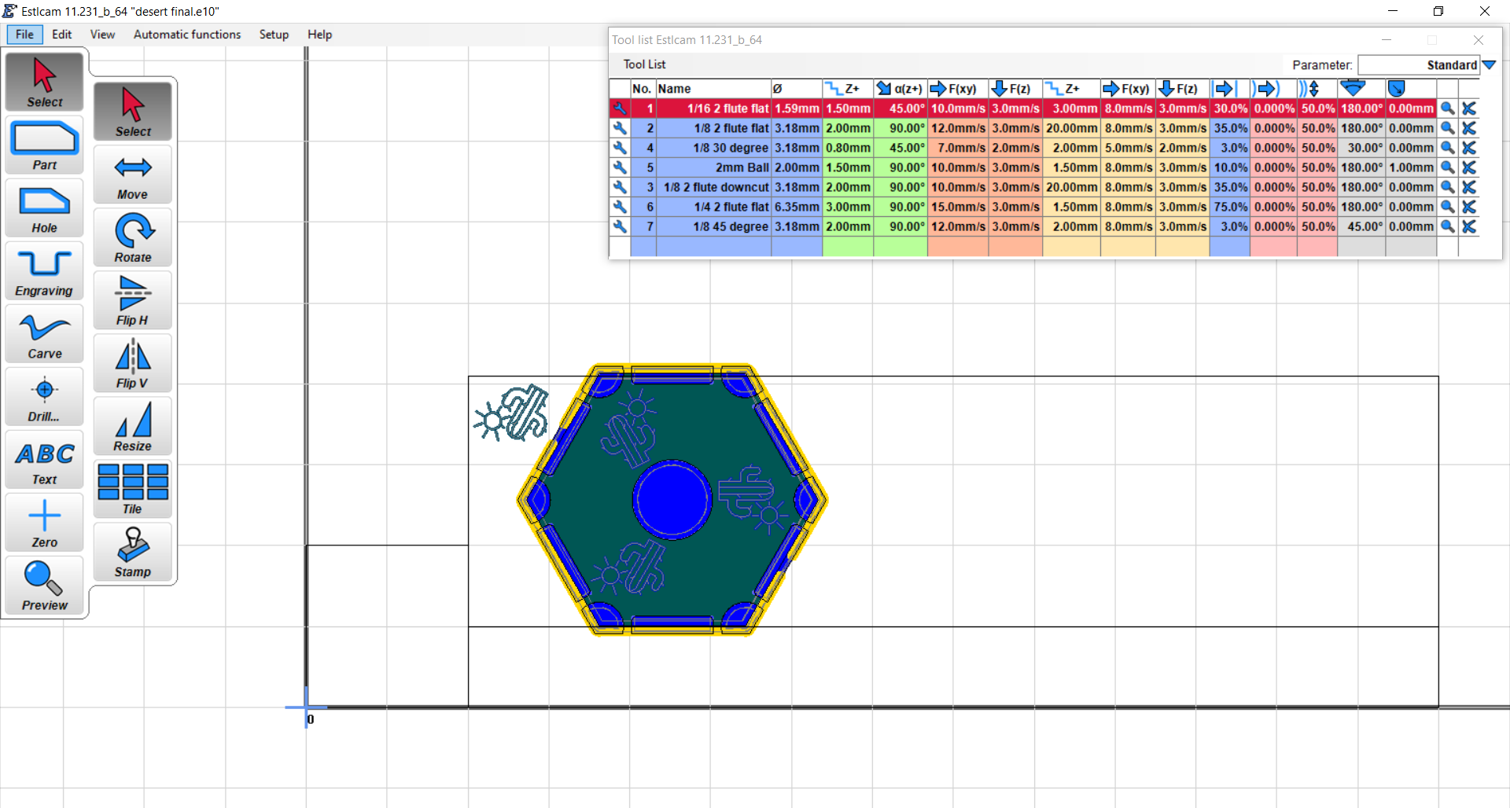Image resolution: width=1510 pixels, height=808 pixels.
Task: Click the 15.0mm/s feed rate cell
Action: 958,207
